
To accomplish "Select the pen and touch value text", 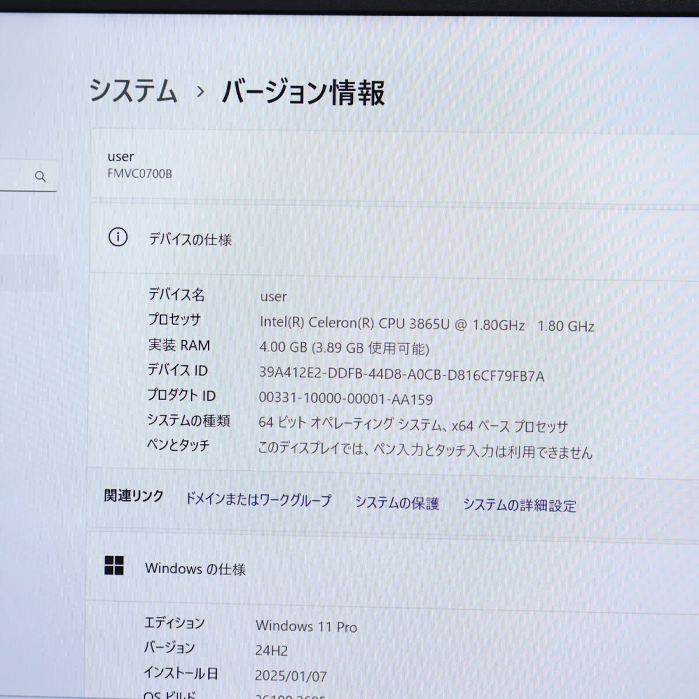I will click(425, 450).
